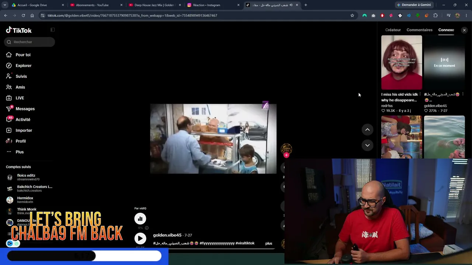Open the Amis section

pyautogui.click(x=20, y=87)
